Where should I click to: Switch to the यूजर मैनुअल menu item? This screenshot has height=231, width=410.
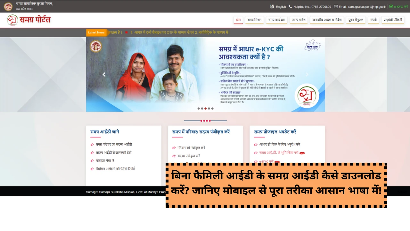pos(356,20)
